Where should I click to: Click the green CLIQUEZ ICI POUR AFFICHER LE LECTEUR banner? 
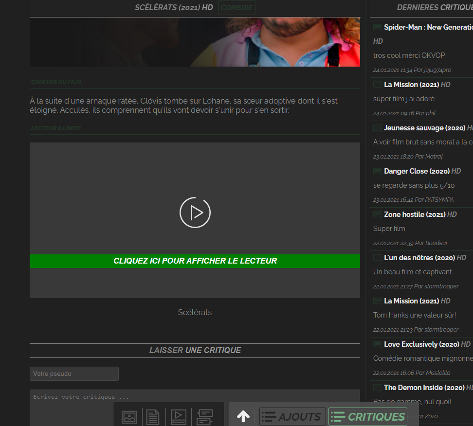coord(195,261)
